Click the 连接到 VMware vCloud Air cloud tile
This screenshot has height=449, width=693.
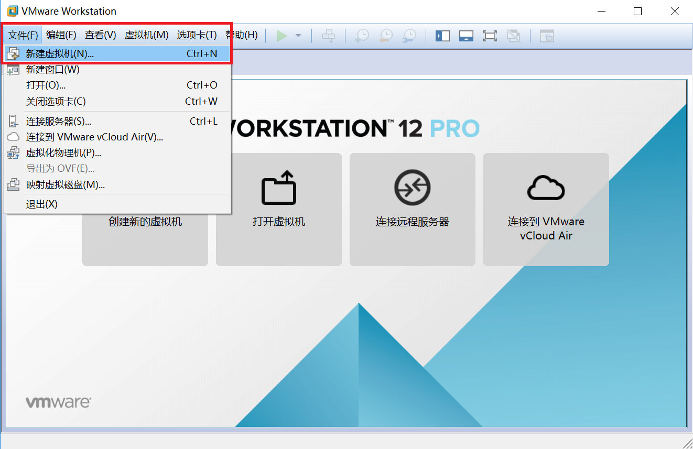coord(546,210)
